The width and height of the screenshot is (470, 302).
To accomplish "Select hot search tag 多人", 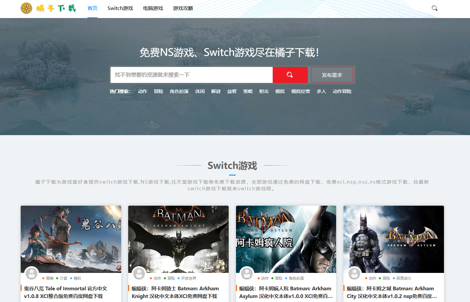I will coord(321,91).
